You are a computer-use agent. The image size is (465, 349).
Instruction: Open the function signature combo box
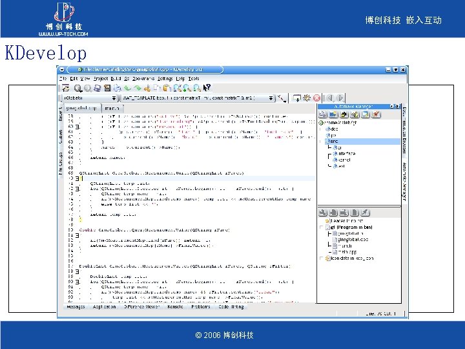pos(198,98)
